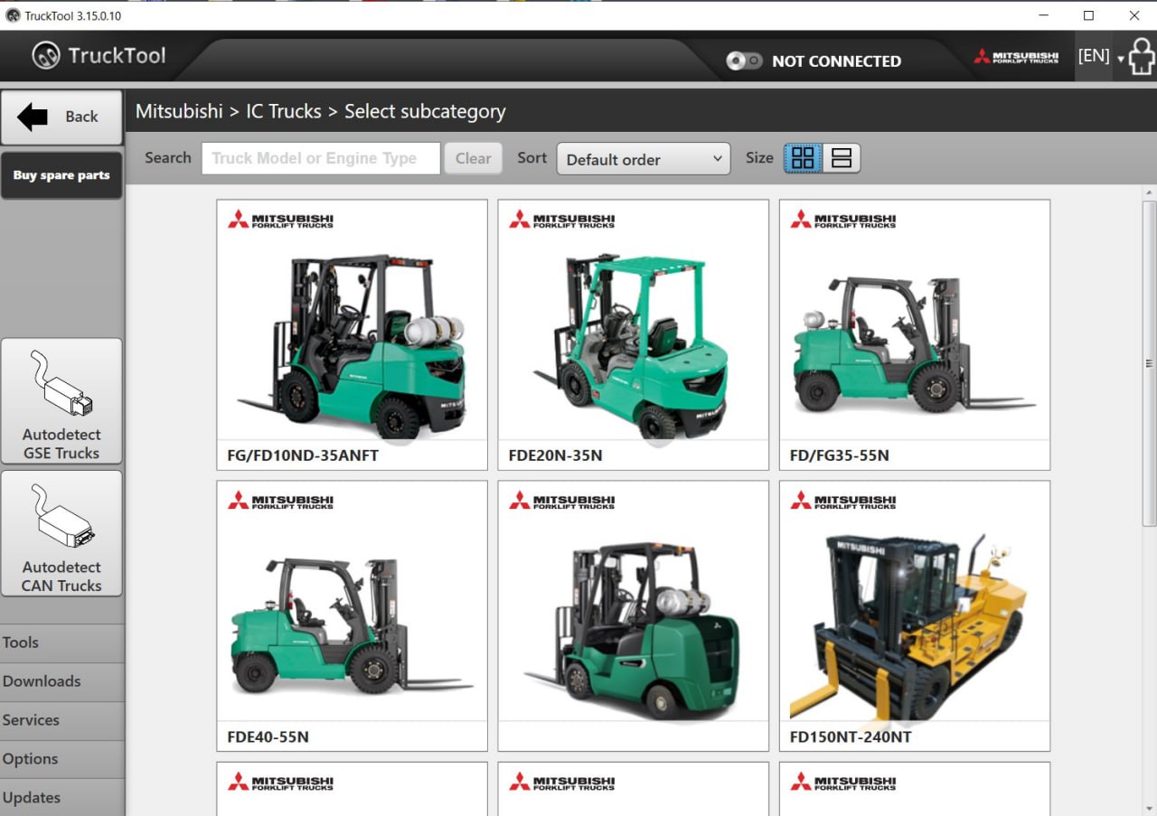Click the Autodetect GSE Trucks connector icon
Screen dimensions: 1157x816
61,386
